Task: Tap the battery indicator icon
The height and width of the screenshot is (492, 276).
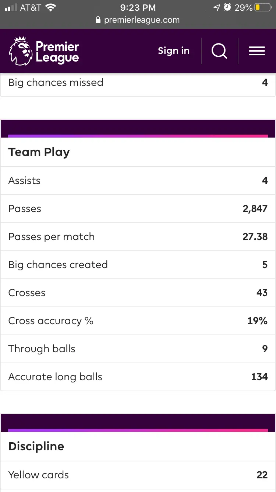Action: [263, 7]
